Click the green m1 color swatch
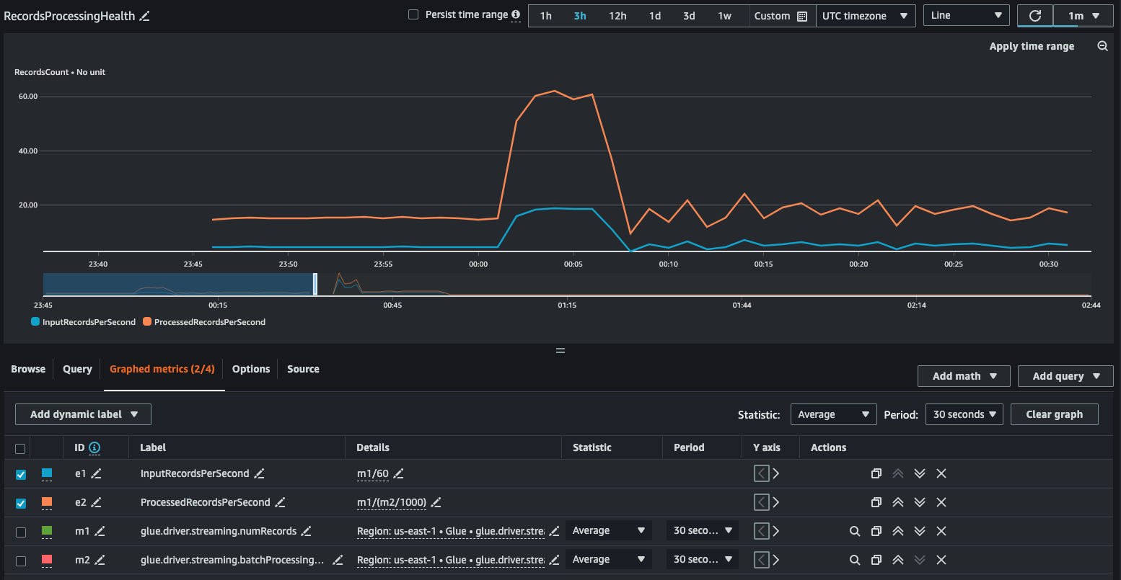1121x580 pixels. pyautogui.click(x=47, y=531)
